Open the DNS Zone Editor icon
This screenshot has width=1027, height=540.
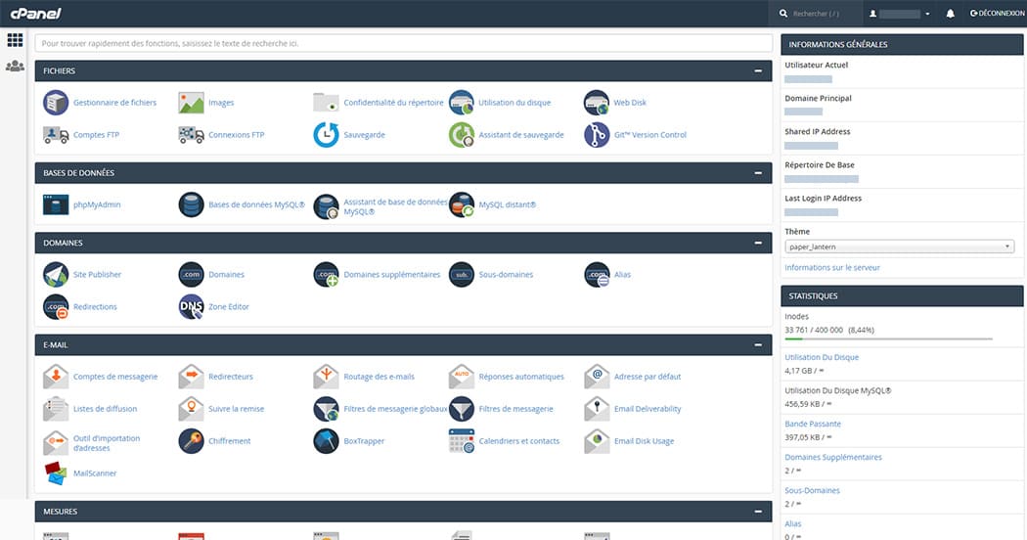192,307
